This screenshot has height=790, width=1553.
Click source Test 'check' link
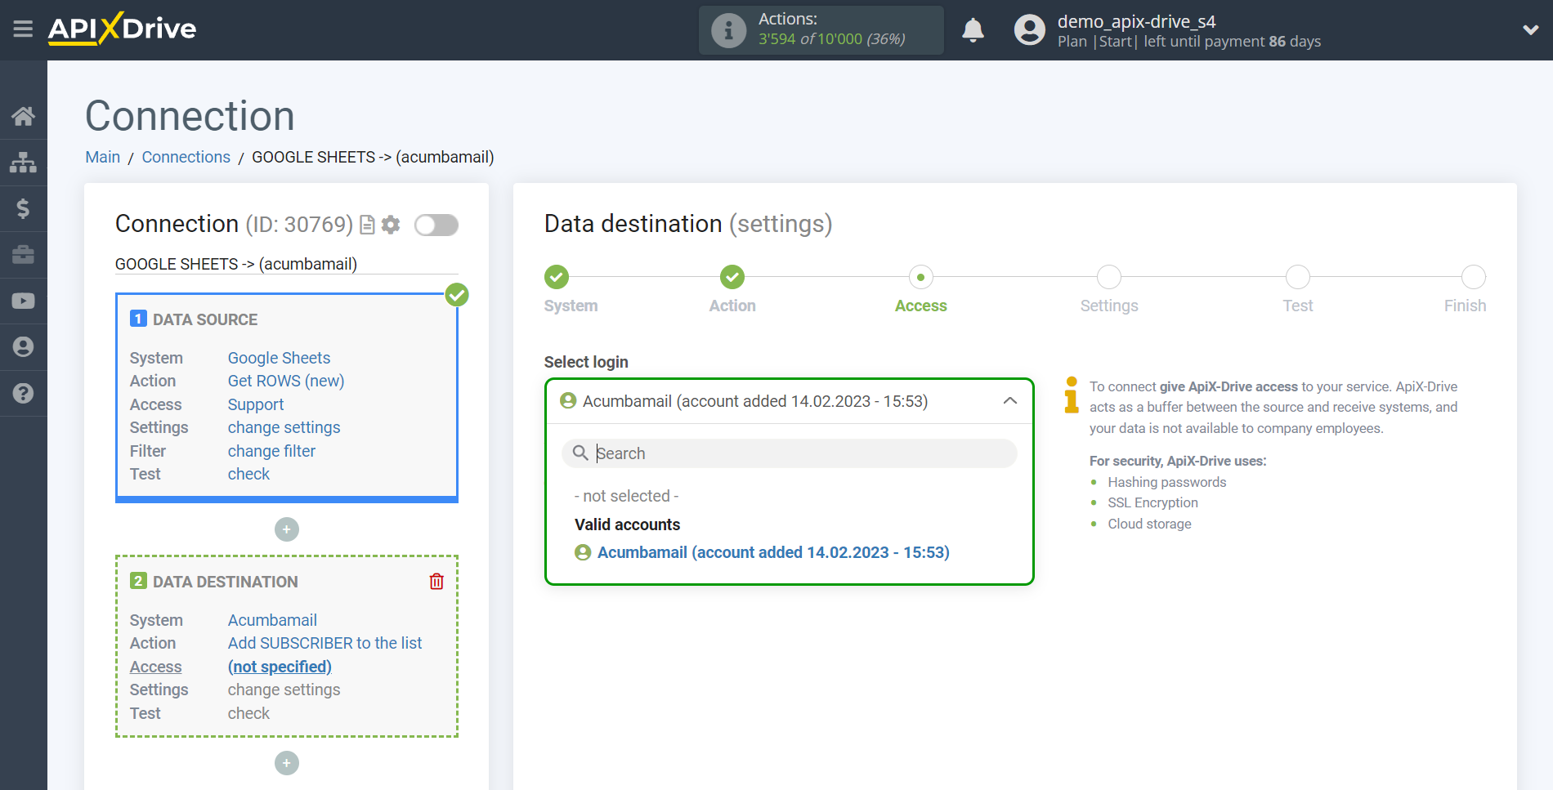tap(248, 474)
